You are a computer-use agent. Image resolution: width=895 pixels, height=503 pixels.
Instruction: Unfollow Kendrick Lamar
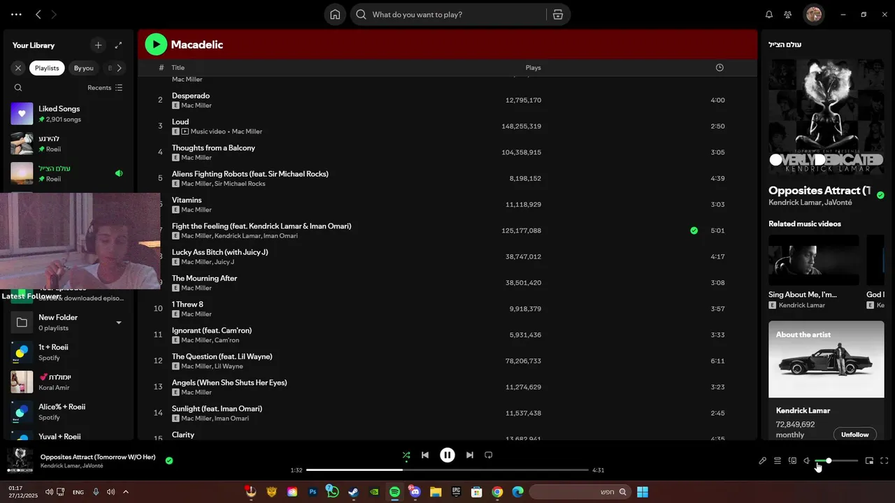[854, 435]
